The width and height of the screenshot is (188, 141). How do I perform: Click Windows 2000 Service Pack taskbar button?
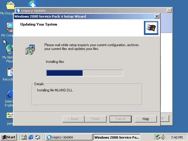pos(117,137)
